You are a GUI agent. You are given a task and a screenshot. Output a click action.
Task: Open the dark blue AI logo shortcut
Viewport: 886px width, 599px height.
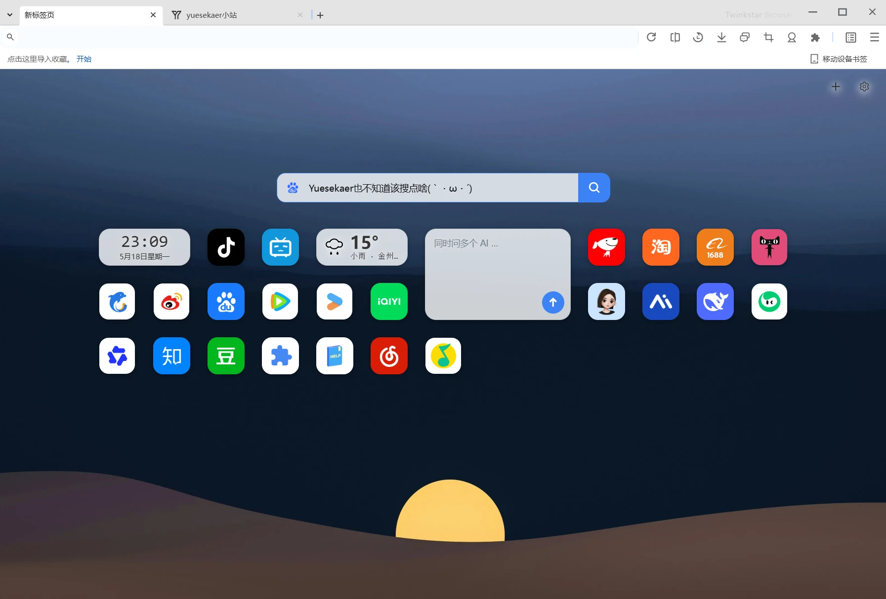coord(661,301)
